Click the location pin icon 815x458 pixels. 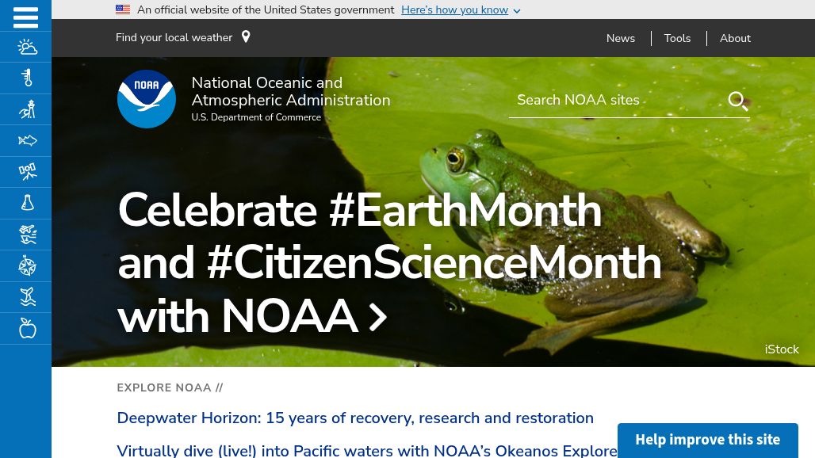[x=246, y=36]
